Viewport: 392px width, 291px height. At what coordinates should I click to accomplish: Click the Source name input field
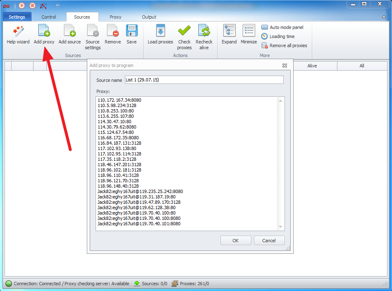[x=204, y=80]
